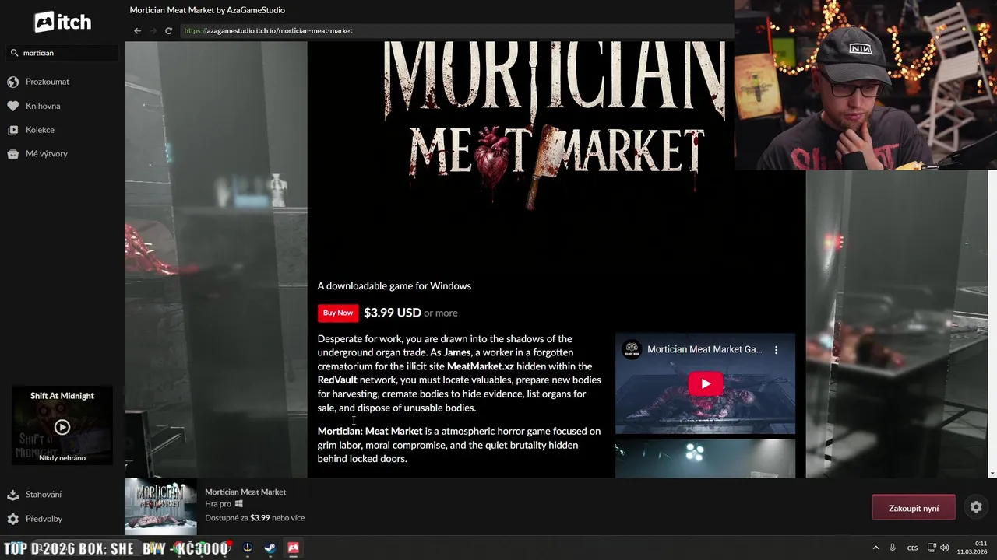997x560 pixels.
Task: Open the clock showing 0:11
Action: point(972,548)
